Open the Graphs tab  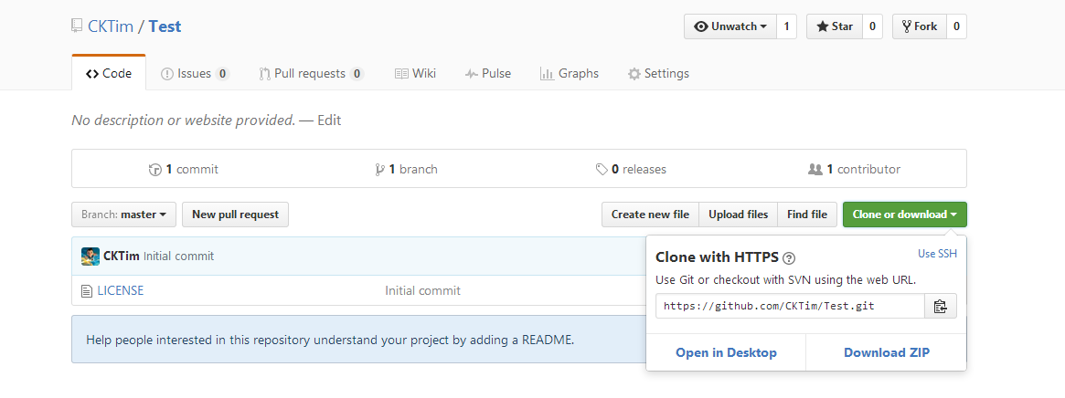click(570, 73)
